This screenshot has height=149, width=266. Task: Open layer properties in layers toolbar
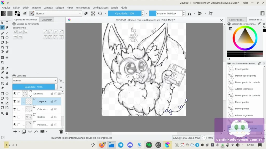[x=42, y=131]
